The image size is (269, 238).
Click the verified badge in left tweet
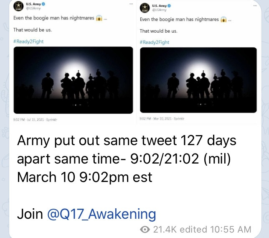tap(43, 5)
